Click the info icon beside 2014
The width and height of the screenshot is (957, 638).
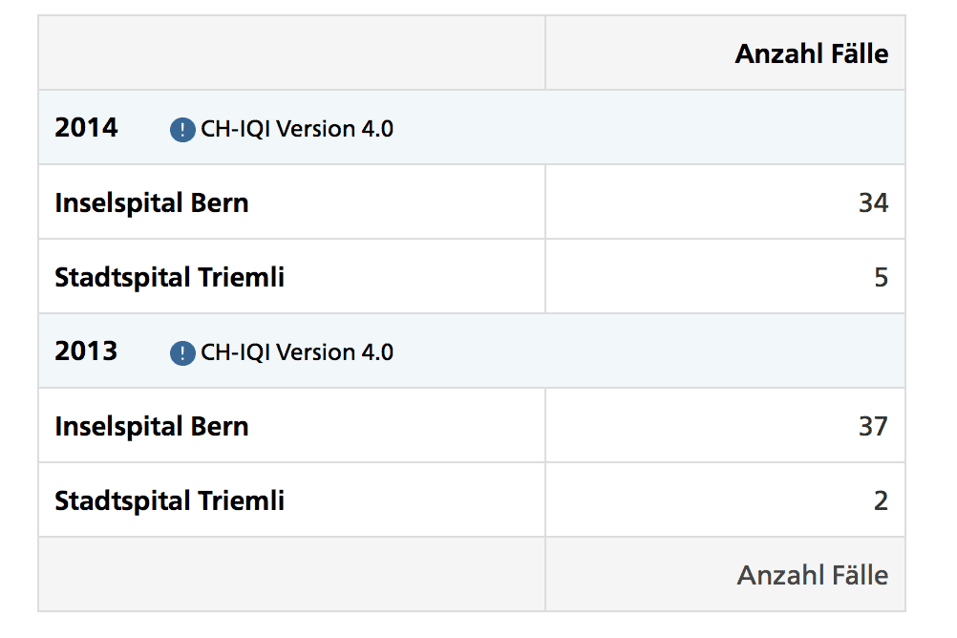(x=182, y=130)
